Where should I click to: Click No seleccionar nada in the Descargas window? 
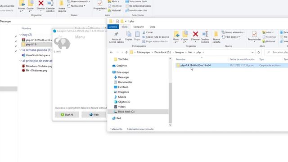pyautogui.click(x=138, y=6)
